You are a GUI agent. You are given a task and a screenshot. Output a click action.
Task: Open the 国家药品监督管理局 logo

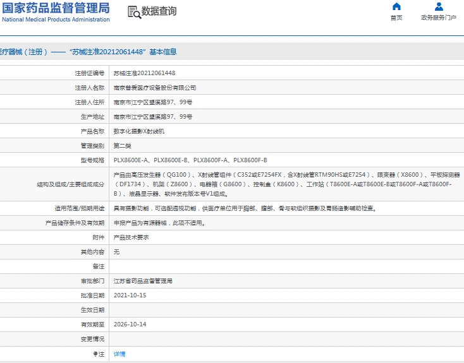56,8
